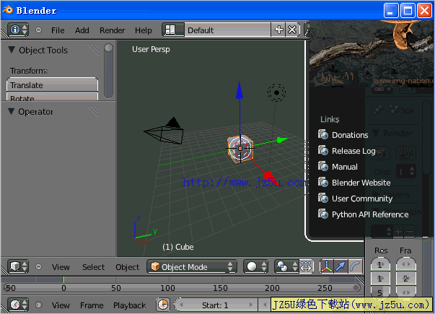Open the Help menu

(143, 30)
